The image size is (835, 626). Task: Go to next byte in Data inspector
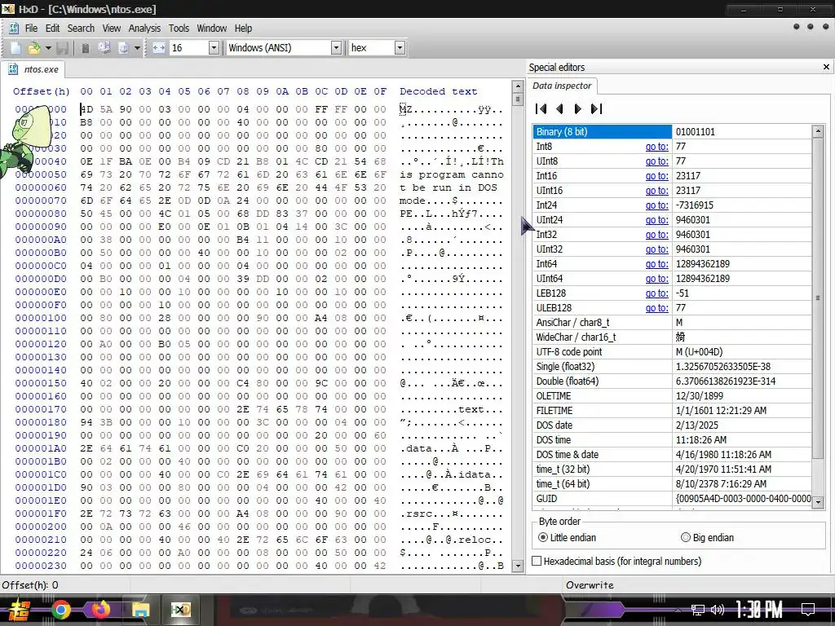point(578,108)
